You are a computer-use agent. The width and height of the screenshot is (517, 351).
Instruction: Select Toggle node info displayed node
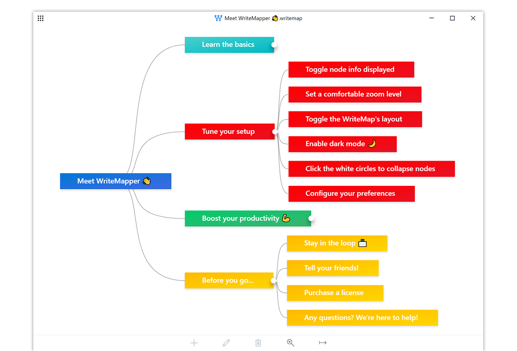[x=351, y=70]
